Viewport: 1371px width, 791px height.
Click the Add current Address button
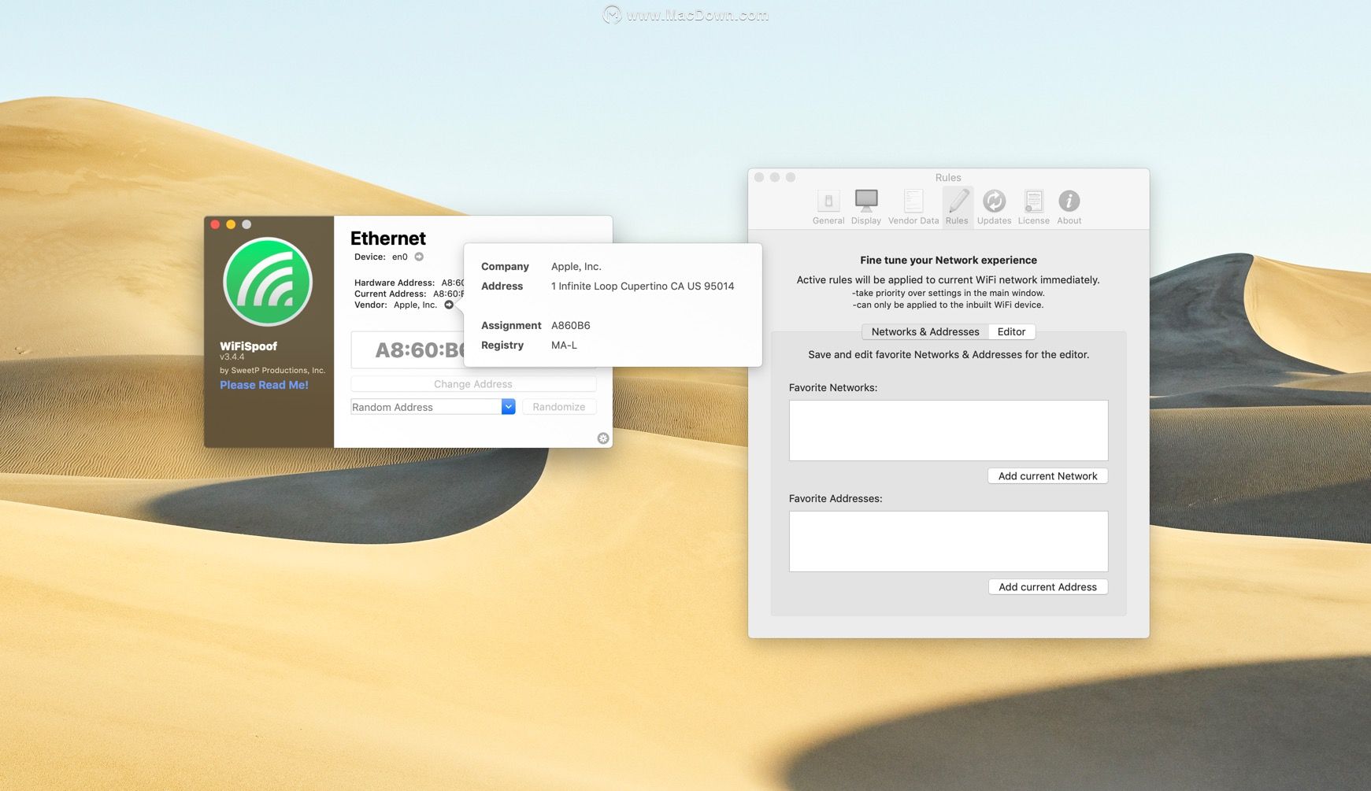pos(1047,587)
